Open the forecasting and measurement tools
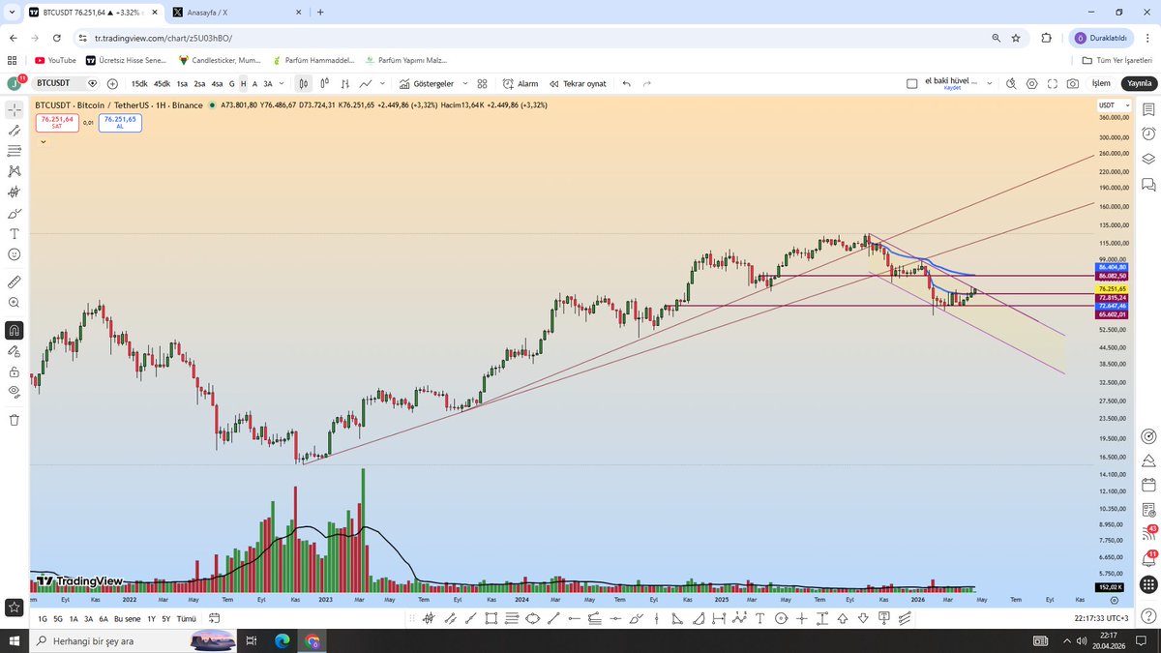Screen dimensions: 1161x653 click(x=15, y=193)
